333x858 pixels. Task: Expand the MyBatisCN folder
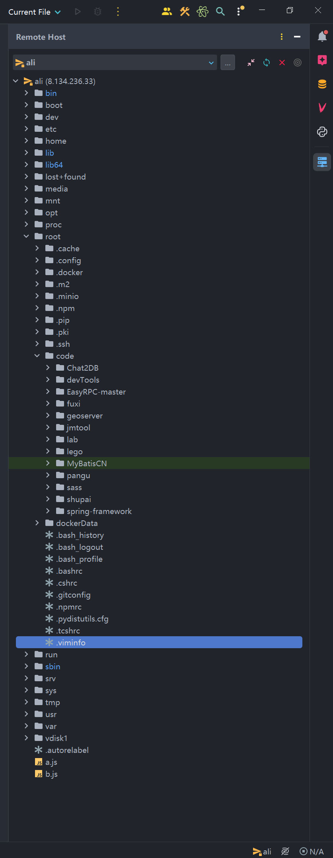coord(48,463)
